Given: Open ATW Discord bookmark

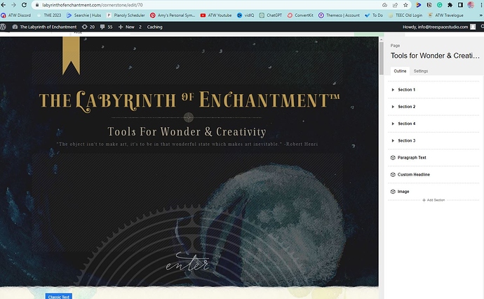Looking at the screenshot, I should click(16, 15).
